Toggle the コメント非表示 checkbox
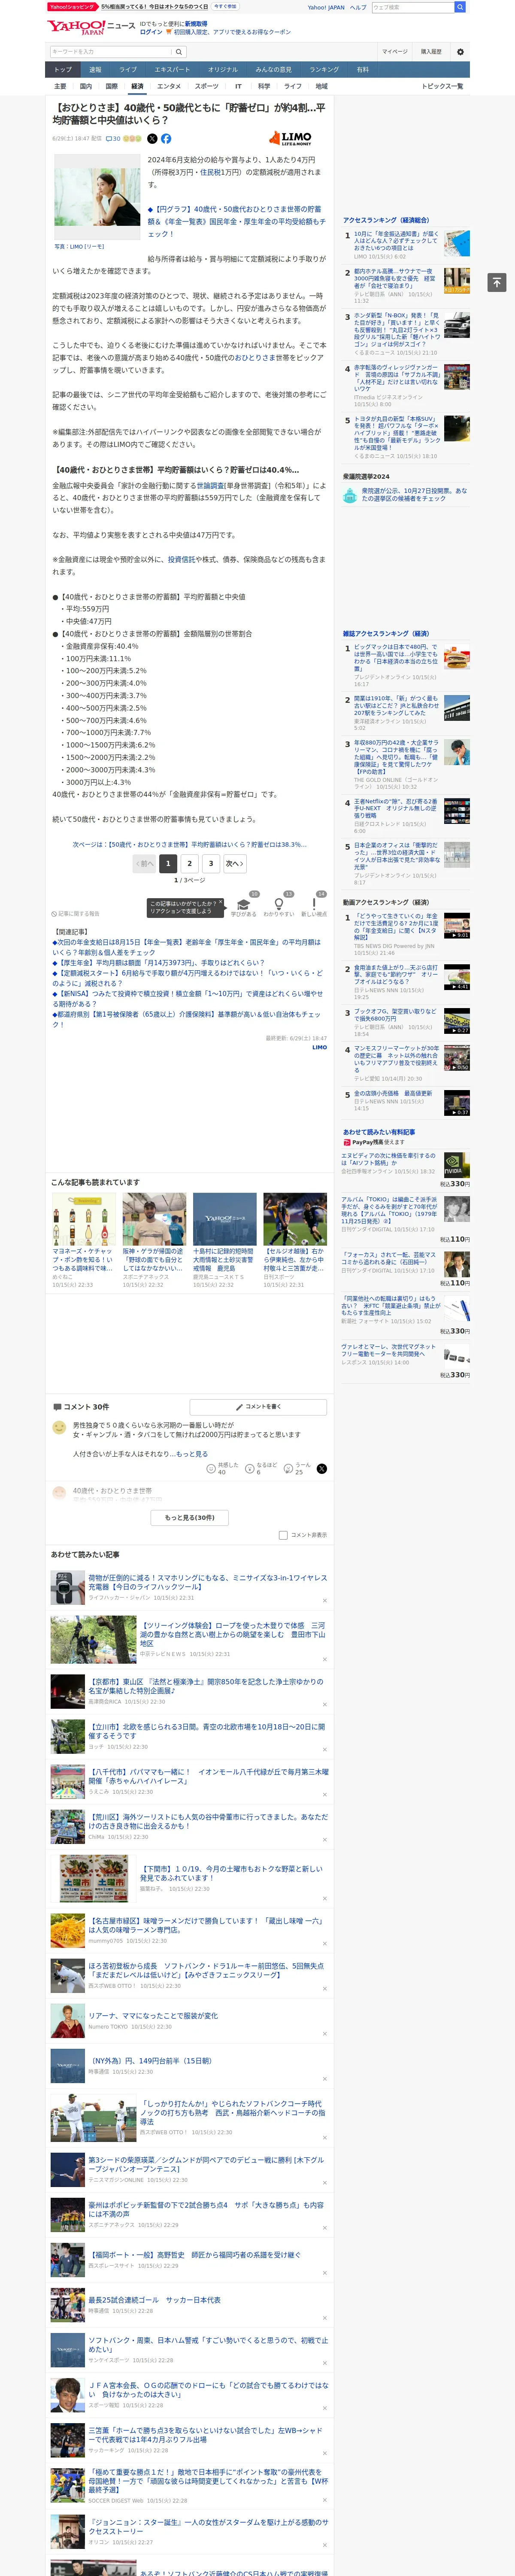Viewport: 515px width, 2576px height. [x=283, y=1535]
